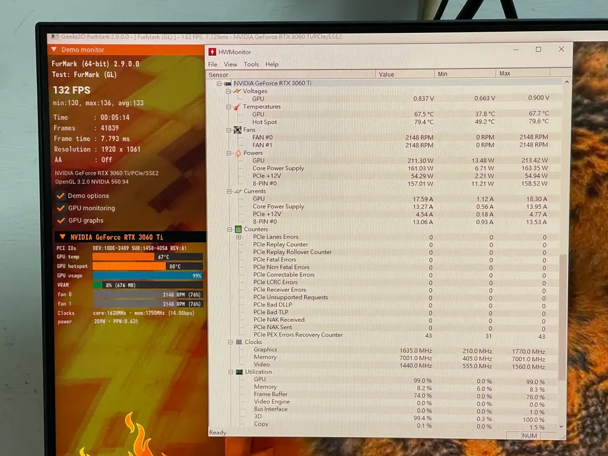Viewport: 608px width, 456px height.
Task: Maximize the HWMonitor window
Action: point(538,49)
